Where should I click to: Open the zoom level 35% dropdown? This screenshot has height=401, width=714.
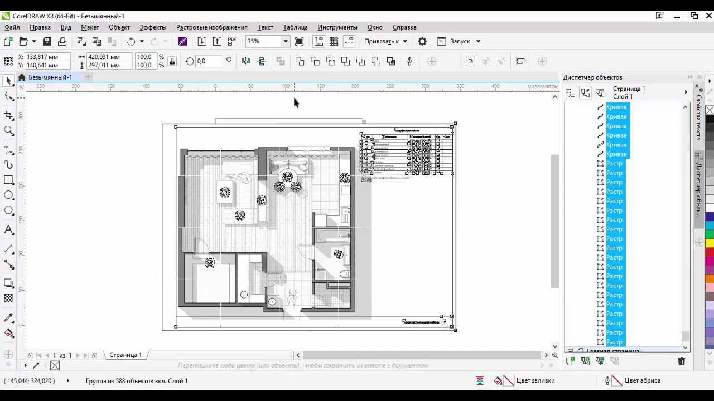[285, 41]
